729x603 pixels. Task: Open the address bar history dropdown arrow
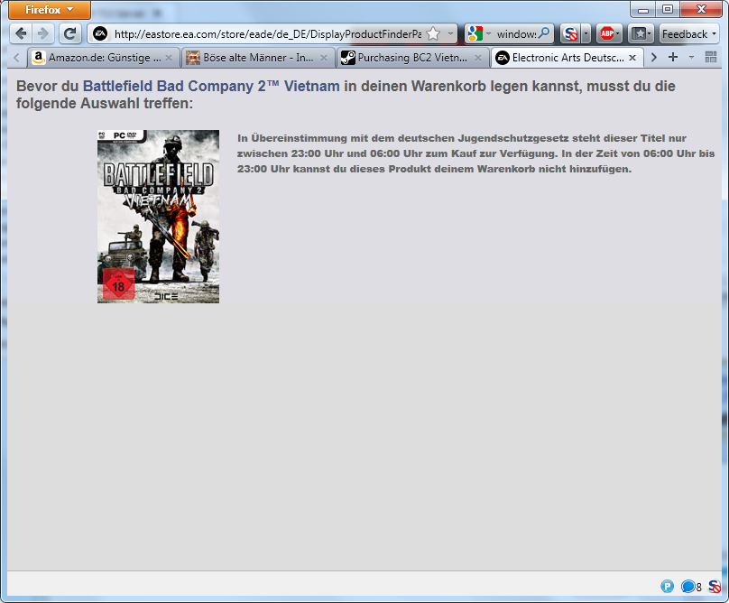tap(450, 33)
